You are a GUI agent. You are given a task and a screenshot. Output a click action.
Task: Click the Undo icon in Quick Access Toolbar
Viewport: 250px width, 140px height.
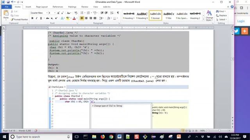[12, 2]
